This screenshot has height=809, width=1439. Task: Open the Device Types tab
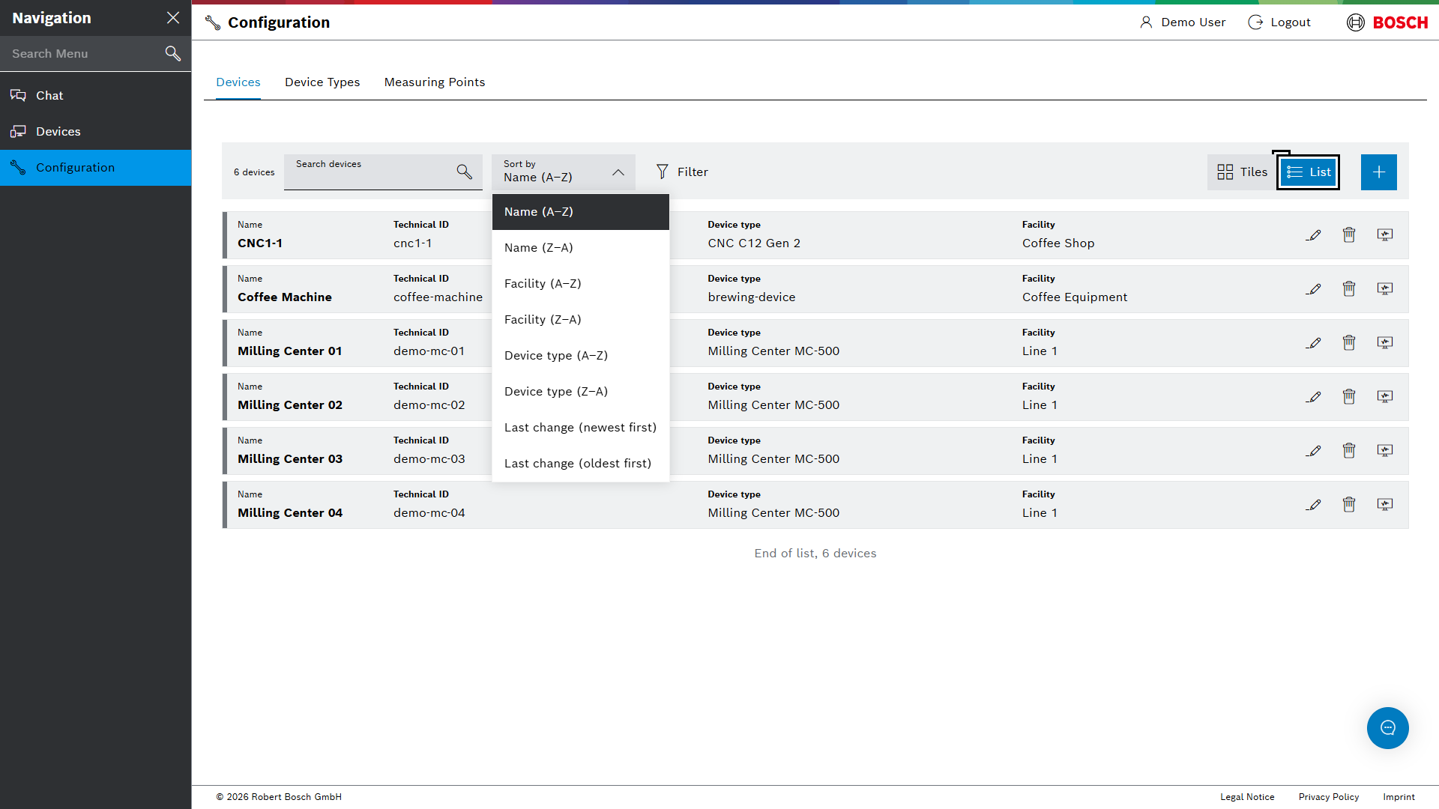(322, 82)
